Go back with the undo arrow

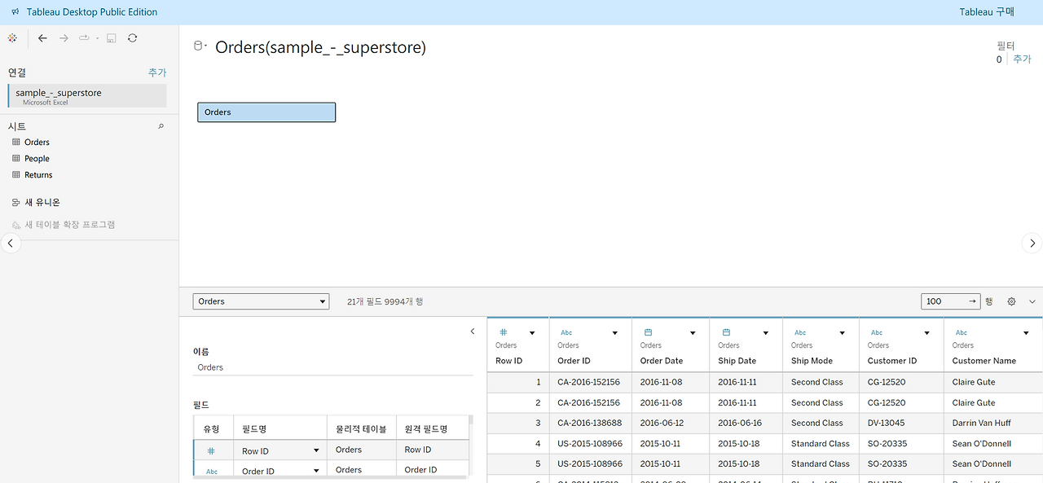pos(42,38)
